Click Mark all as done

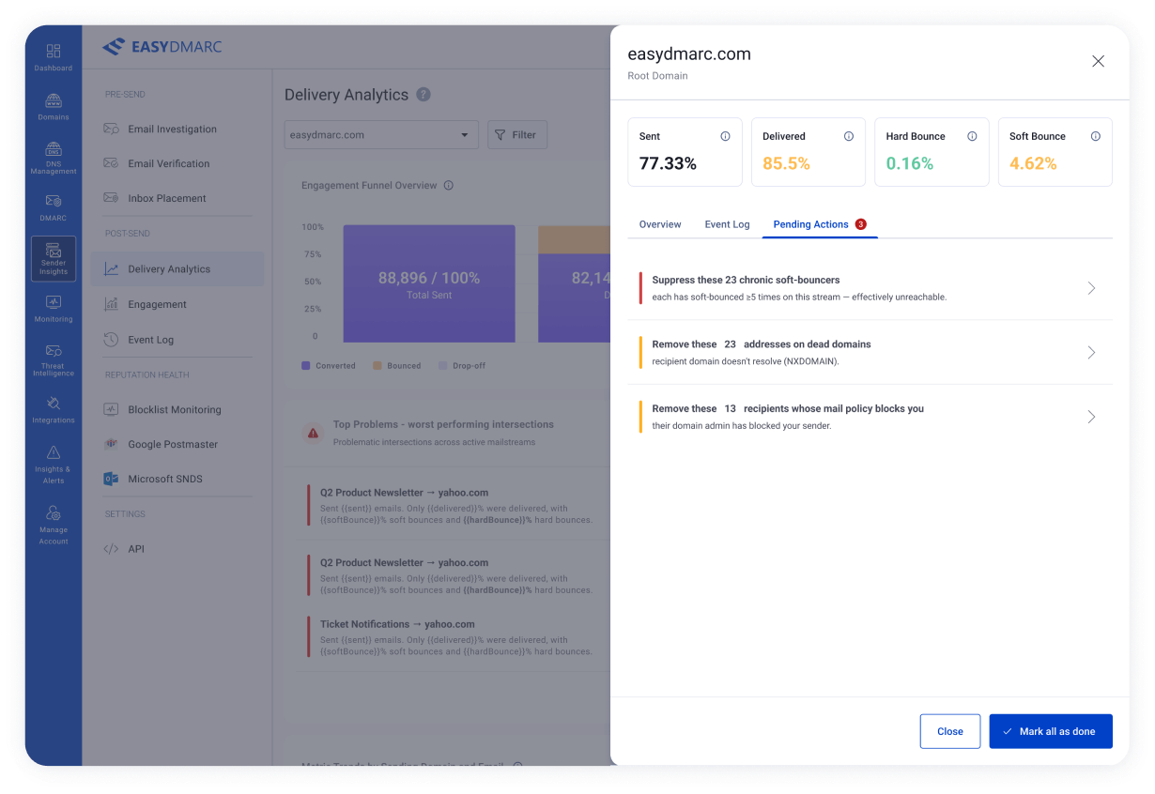[1051, 731]
